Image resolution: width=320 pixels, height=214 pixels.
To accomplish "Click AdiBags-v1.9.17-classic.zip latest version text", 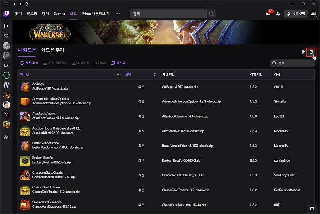I will pos(180,87).
